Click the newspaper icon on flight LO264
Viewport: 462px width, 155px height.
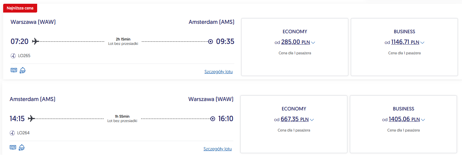[13, 147]
